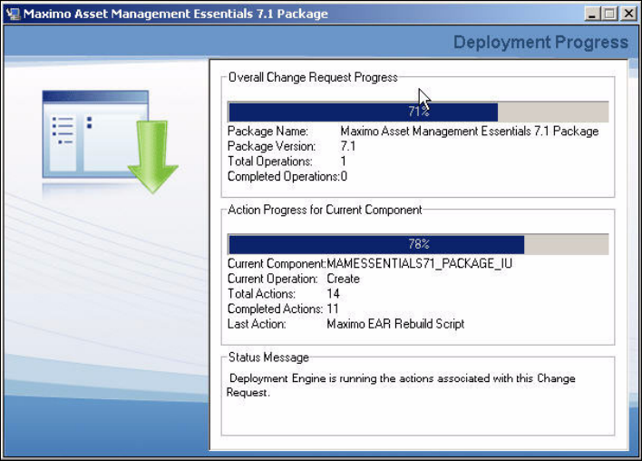
Task: Click the Deployment Engine status message text
Action: (x=401, y=385)
